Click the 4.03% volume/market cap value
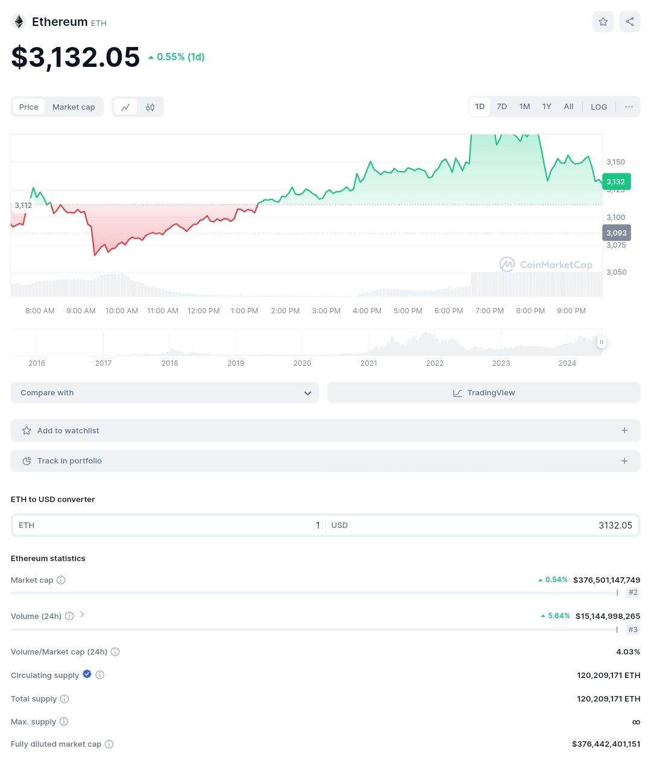651x769 pixels. point(628,652)
